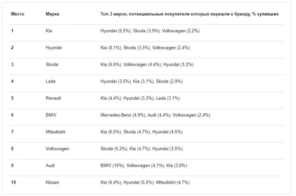Click the Volkswagen brand name in row 8
The width and height of the screenshot is (296, 196).
(x=57, y=149)
